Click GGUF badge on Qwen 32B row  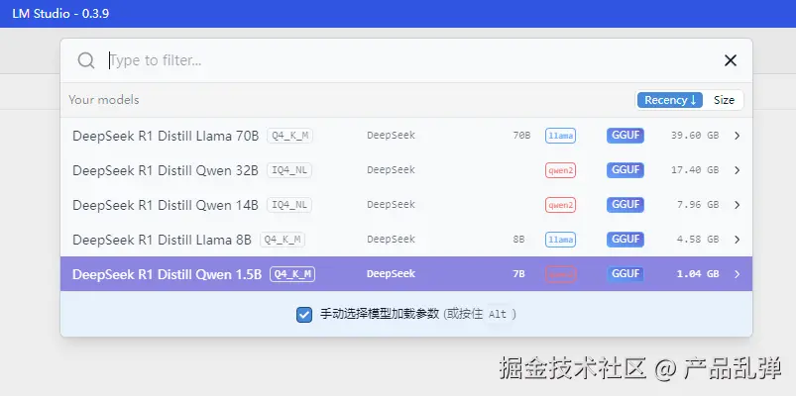pos(625,170)
